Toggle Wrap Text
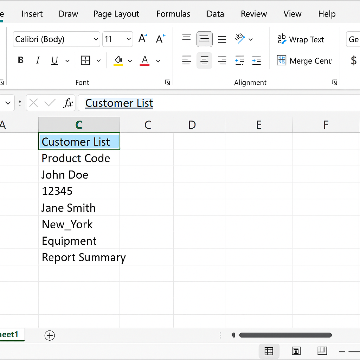The image size is (360, 360). 301,39
